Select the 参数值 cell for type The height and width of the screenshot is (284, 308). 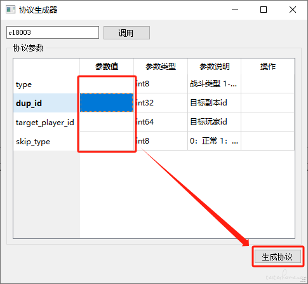[x=107, y=84]
